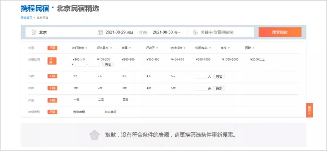The width and height of the screenshot is (327, 151).
Task: Select 四室 room type
Action: pyautogui.click(x=126, y=100)
